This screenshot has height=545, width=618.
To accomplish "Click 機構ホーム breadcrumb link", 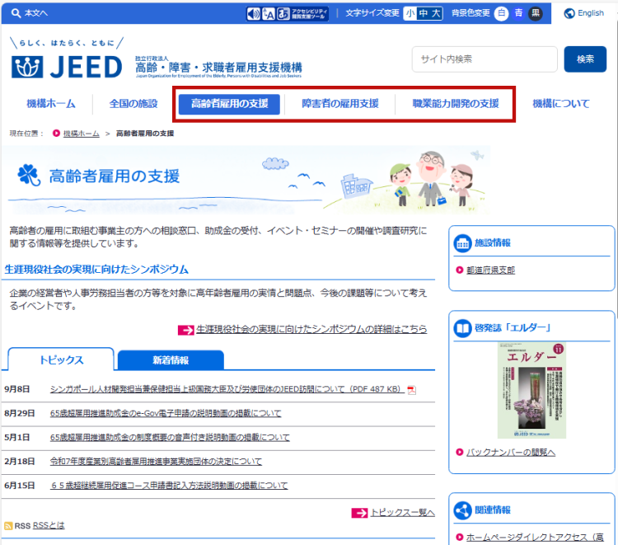I will click(82, 134).
